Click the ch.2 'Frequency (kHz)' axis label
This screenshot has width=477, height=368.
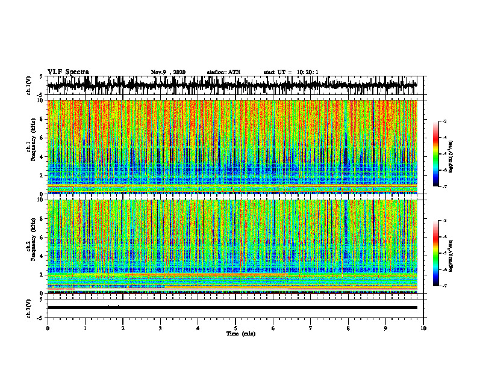[x=34, y=239]
